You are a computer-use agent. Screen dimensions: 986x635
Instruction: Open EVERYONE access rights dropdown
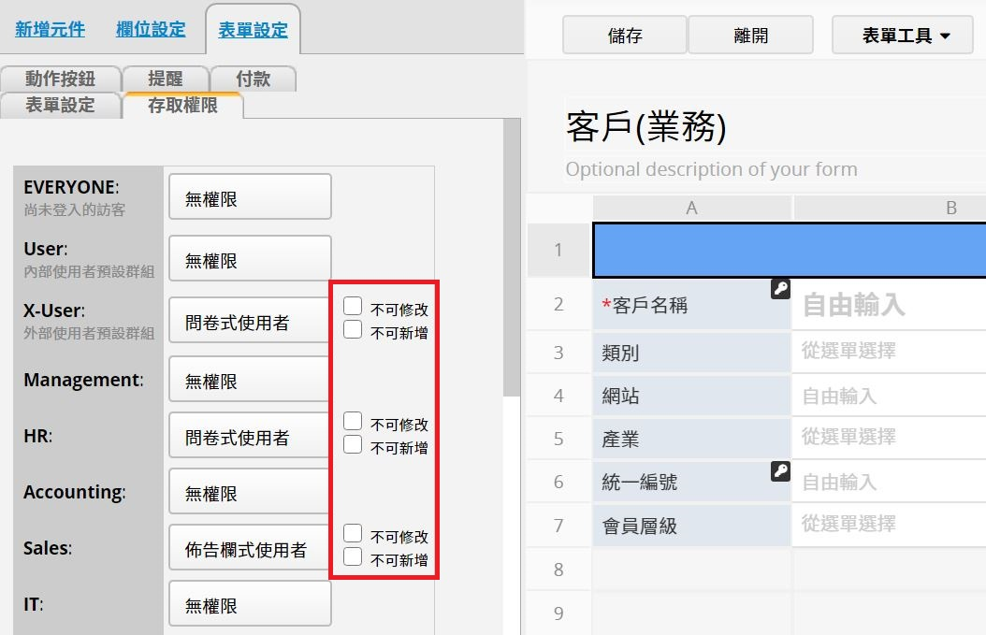250,198
